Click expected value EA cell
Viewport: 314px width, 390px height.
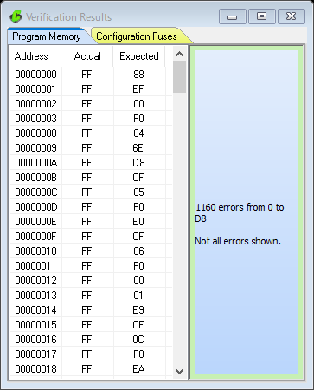tap(138, 369)
